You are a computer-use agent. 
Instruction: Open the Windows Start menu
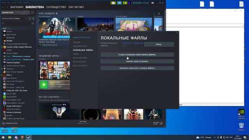[3, 137]
